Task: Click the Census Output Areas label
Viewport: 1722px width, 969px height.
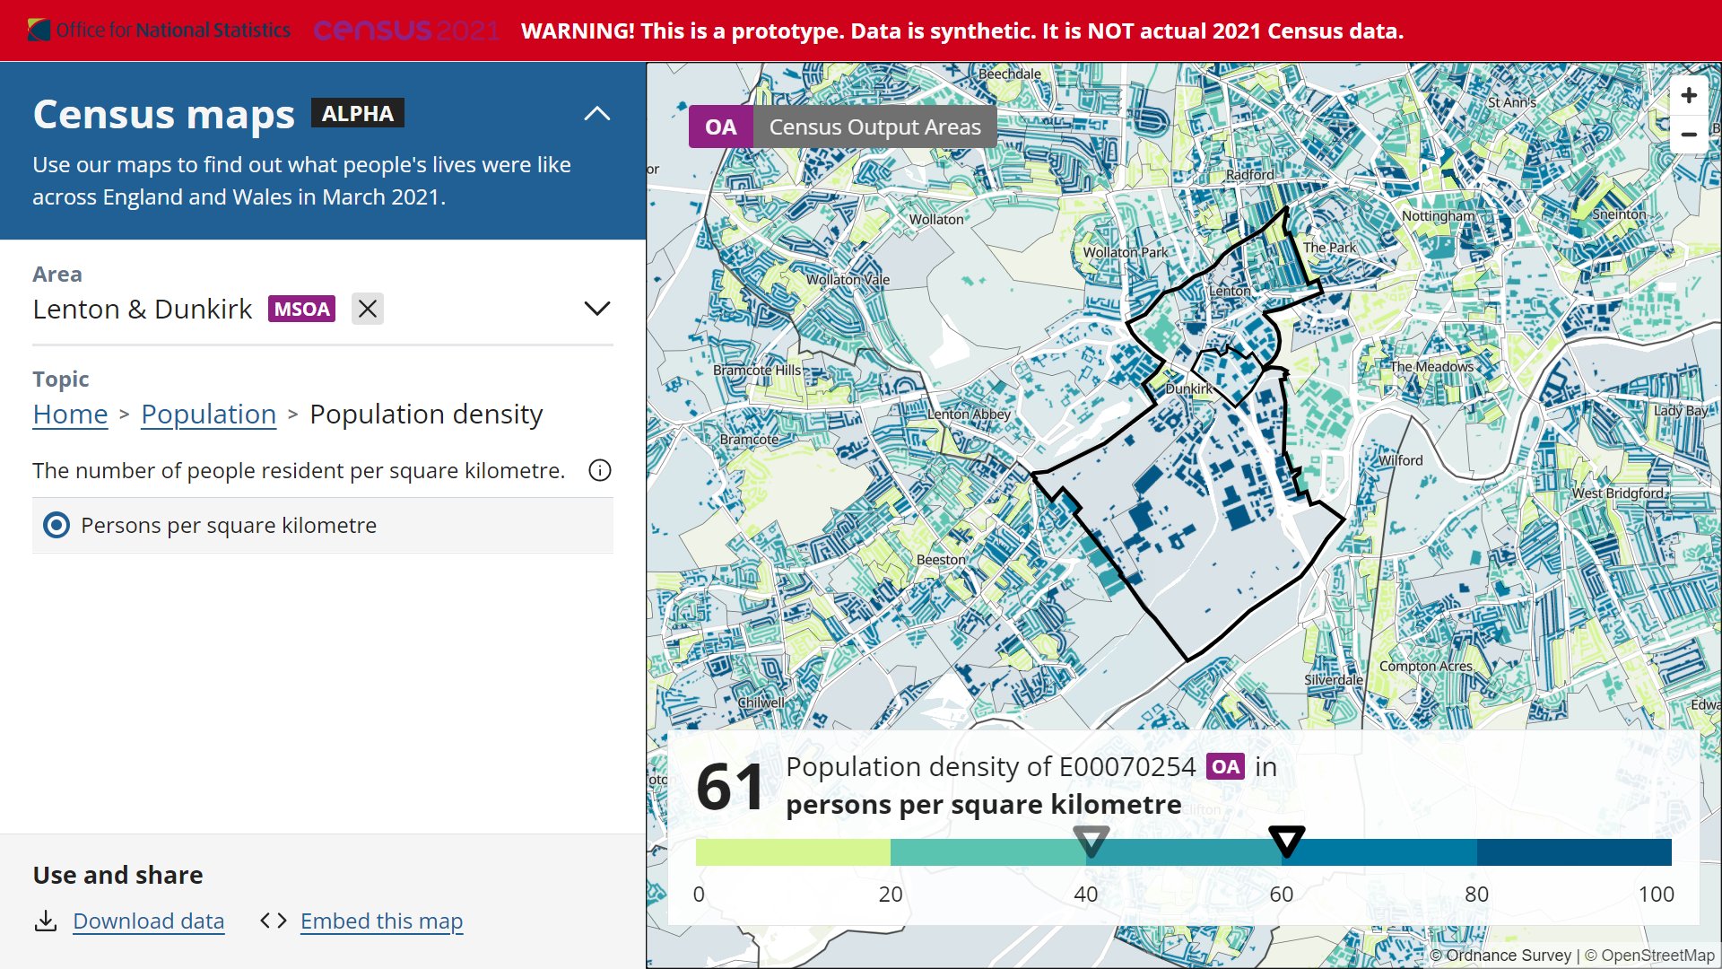Action: [875, 127]
